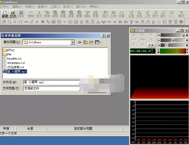Image resolution: width=189 pixels, height=145 pixels.
Task: Click the ? help button in the dialog title
Action: point(103,36)
